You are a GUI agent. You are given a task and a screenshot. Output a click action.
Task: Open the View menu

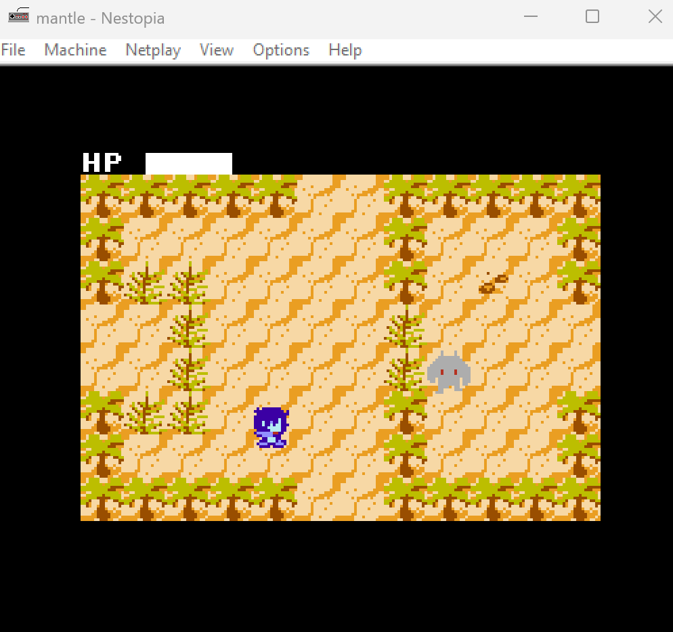217,50
